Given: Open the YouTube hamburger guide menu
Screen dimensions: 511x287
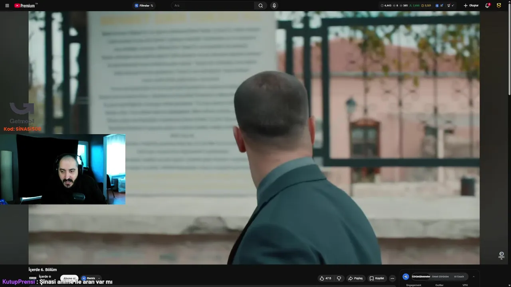Looking at the screenshot, I should (7, 6).
